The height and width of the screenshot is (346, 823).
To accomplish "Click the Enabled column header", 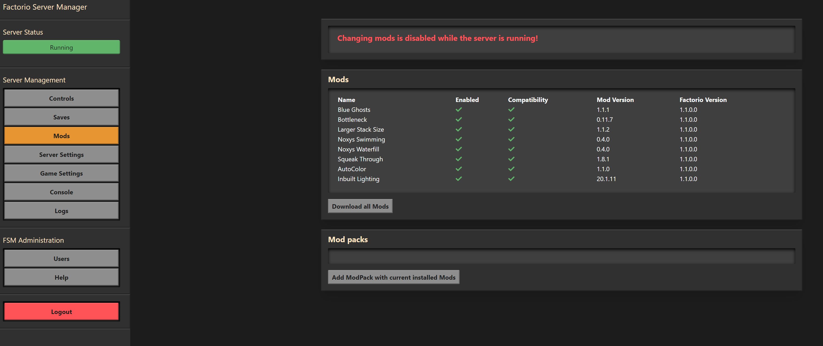I will (x=467, y=100).
